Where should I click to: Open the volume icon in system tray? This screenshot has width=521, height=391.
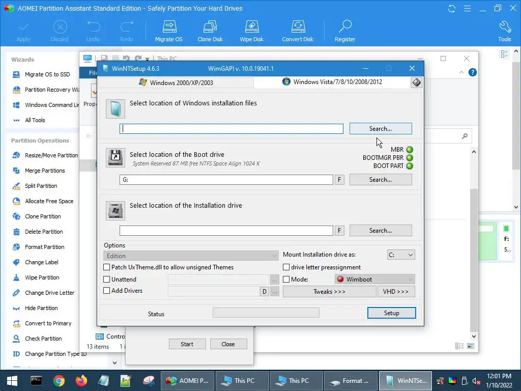click(x=476, y=381)
